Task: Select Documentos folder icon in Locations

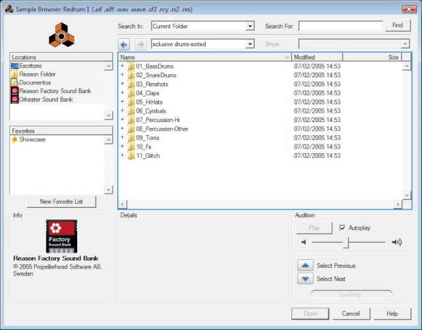Action: pyautogui.click(x=15, y=82)
